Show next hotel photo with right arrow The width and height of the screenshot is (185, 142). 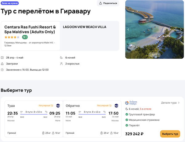tap(181, 30)
